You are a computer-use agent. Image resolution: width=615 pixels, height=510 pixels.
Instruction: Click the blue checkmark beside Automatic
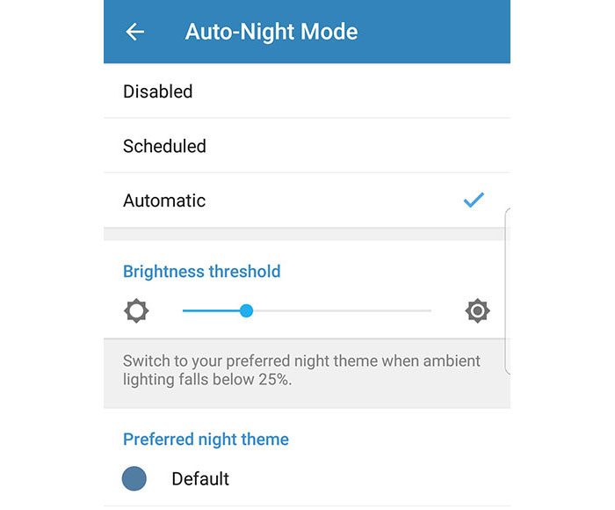tap(474, 200)
